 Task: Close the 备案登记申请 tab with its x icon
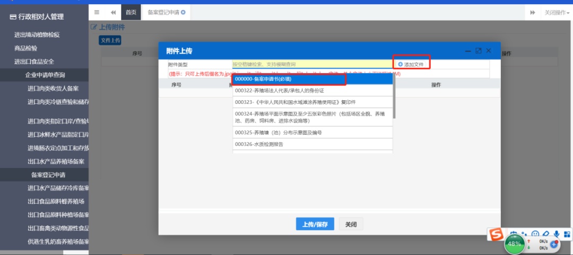point(183,12)
